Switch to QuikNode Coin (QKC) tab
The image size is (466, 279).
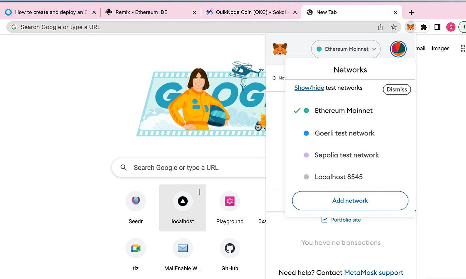[251, 12]
